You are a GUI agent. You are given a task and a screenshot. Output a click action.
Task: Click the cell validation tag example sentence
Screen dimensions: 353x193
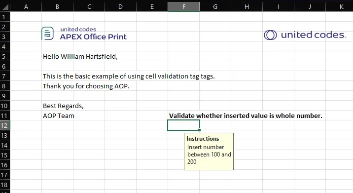pyautogui.click(x=129, y=76)
